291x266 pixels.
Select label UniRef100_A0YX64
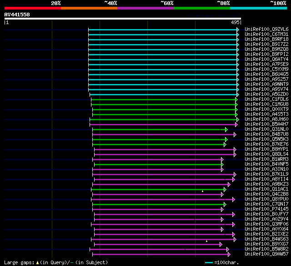(x=266, y=229)
